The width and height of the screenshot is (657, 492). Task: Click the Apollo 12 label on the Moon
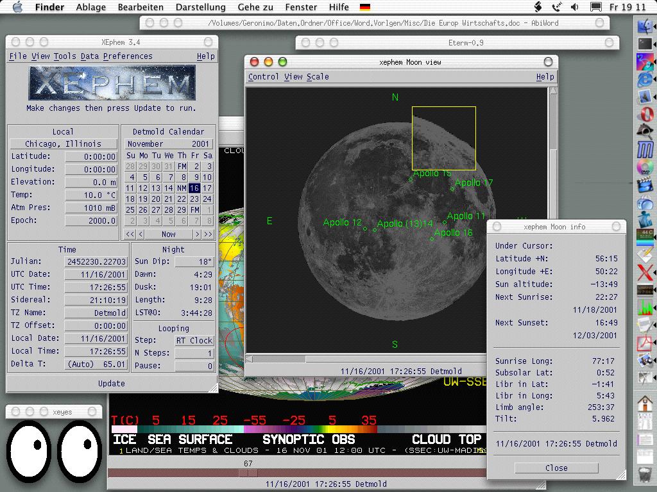(343, 222)
